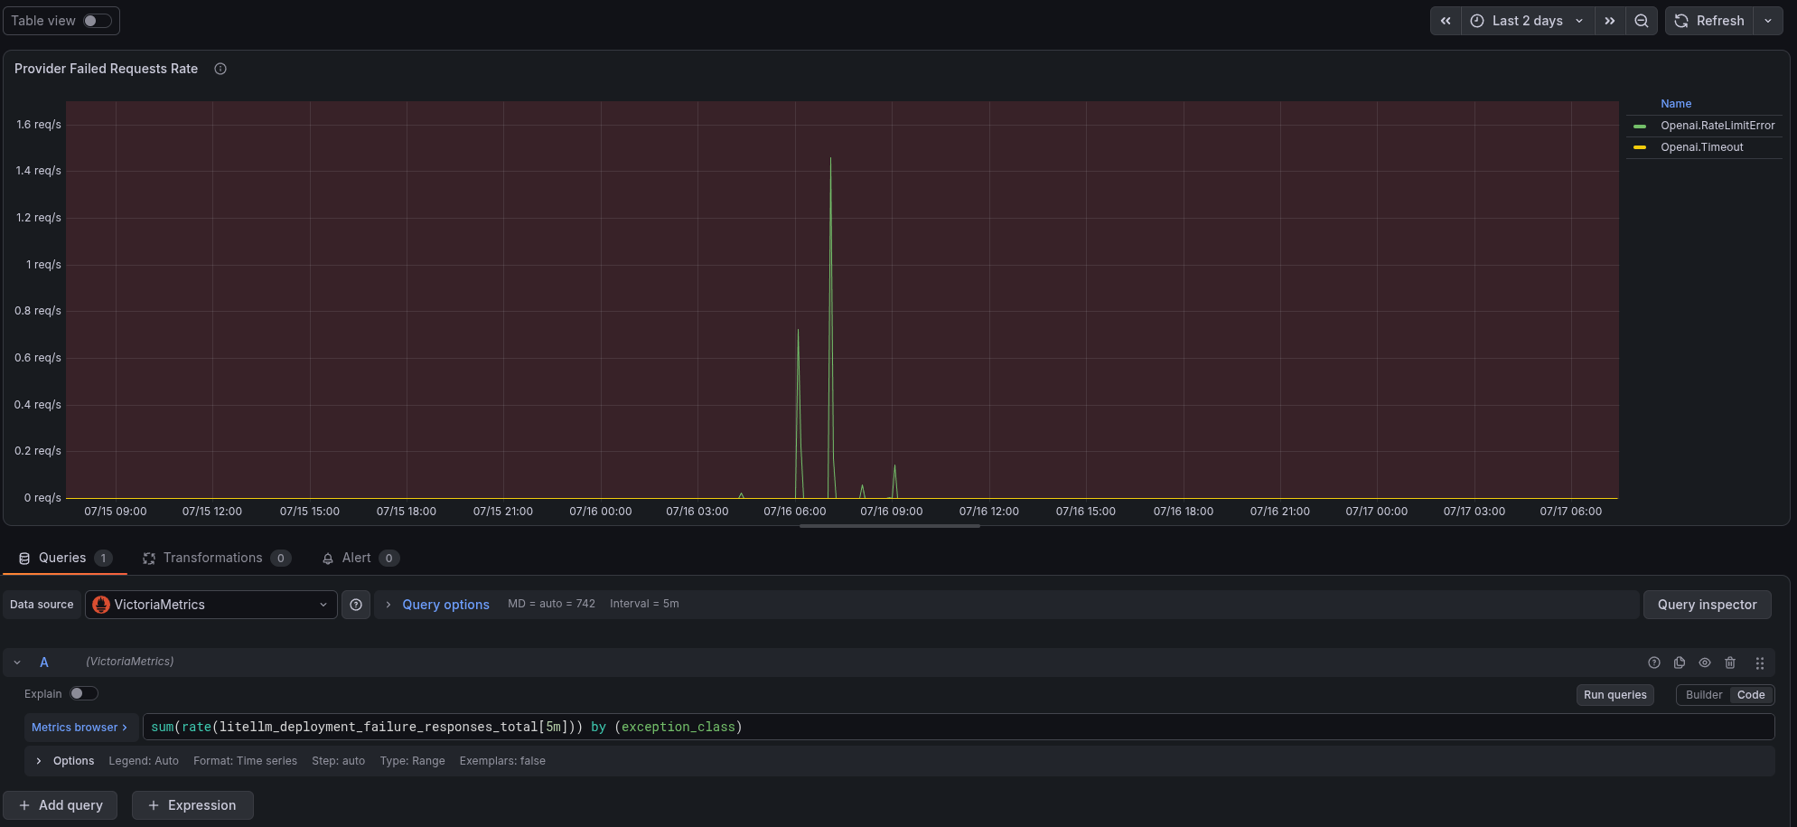This screenshot has height=827, width=1797.
Task: Toggle Openai.Timeout series in legend
Action: 1702,147
